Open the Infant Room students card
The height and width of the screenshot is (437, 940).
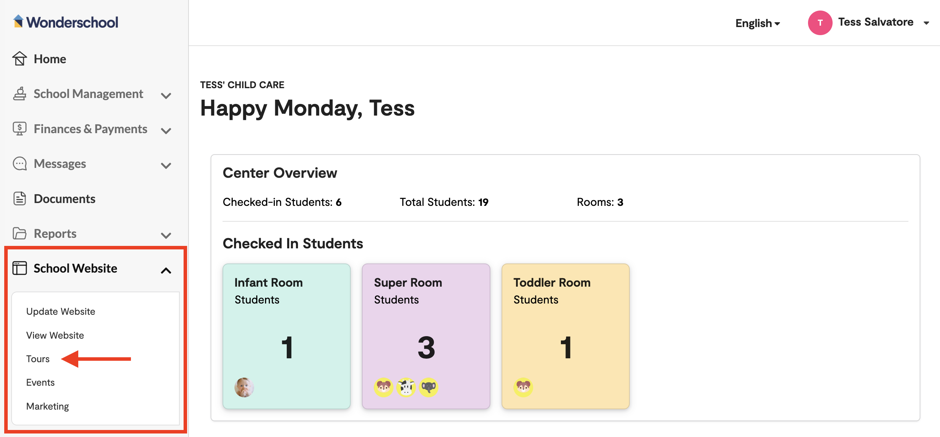286,336
